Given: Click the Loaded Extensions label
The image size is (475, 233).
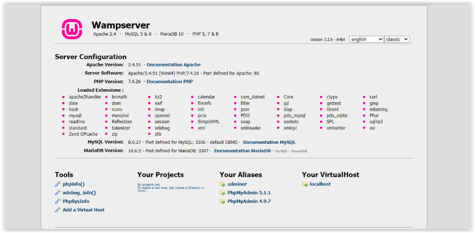Looking at the screenshot, I should coord(101,90).
